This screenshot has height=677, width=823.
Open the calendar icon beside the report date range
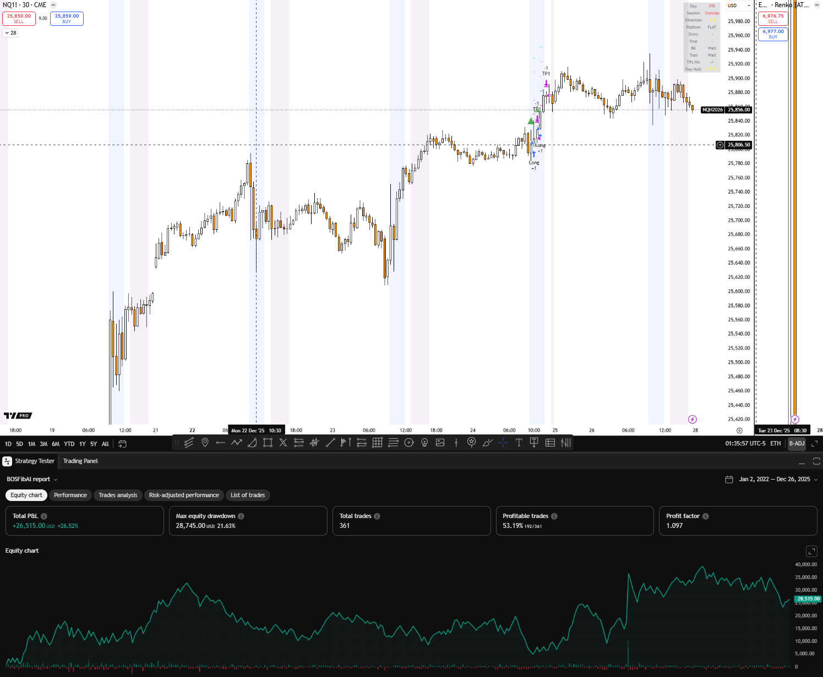pos(728,479)
